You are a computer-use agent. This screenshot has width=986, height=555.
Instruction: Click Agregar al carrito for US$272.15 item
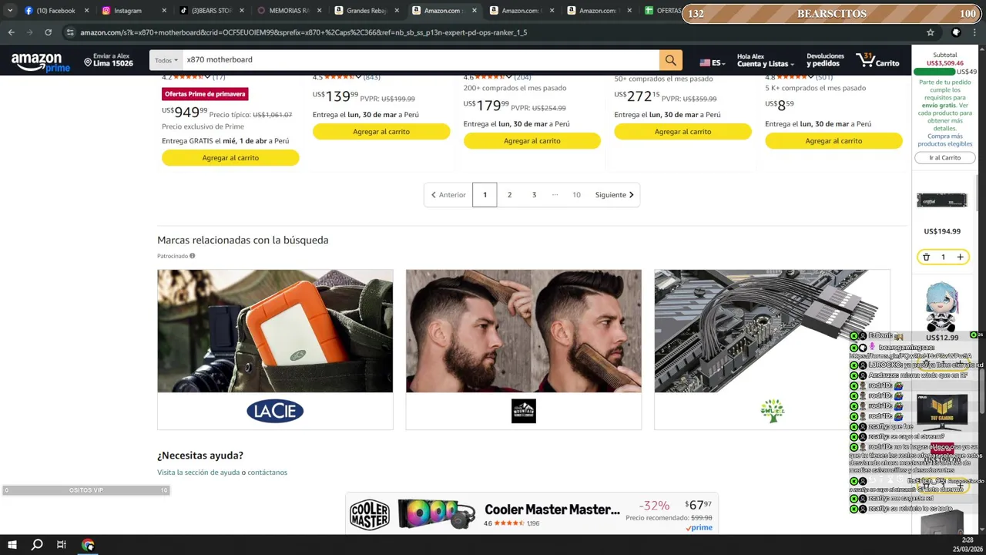tap(682, 132)
